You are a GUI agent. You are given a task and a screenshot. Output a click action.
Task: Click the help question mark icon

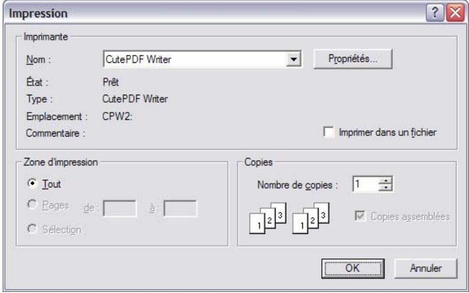pyautogui.click(x=434, y=13)
